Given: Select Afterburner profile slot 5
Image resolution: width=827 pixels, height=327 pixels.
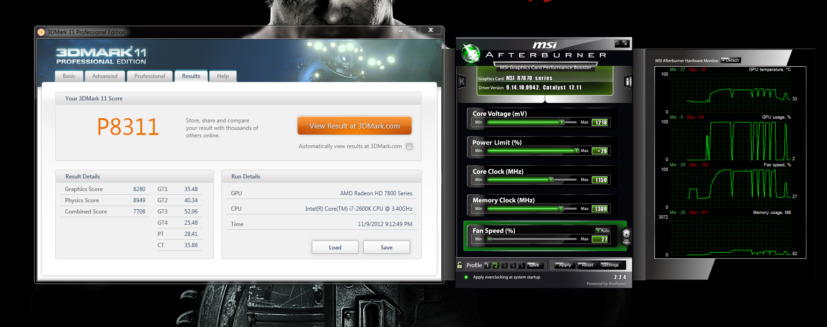Looking at the screenshot, I should (x=522, y=265).
